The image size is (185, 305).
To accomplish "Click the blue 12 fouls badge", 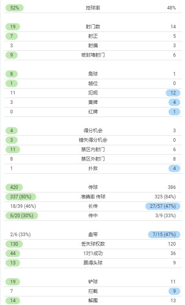I will tap(173, 93).
